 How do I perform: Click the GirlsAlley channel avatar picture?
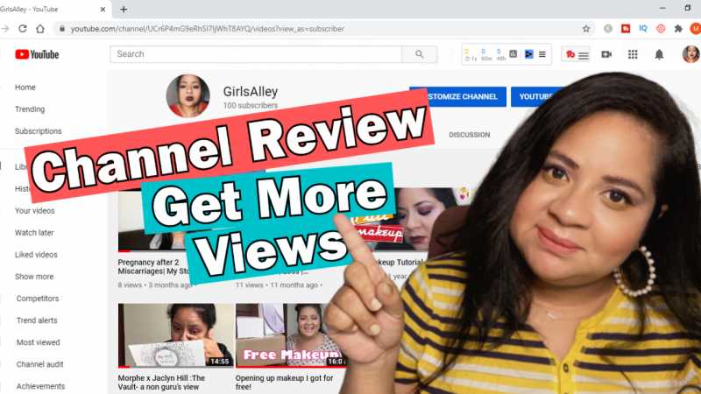(189, 96)
